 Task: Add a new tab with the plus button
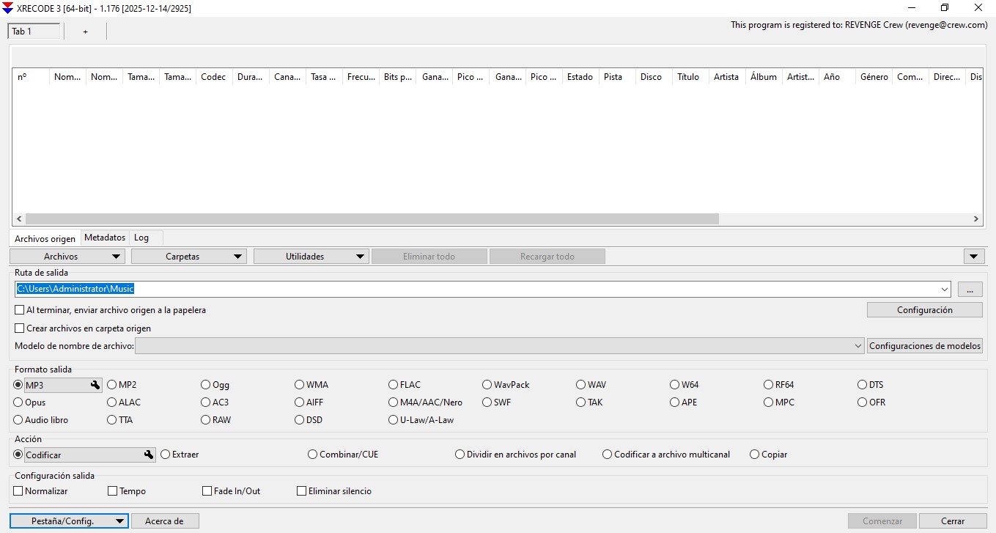point(85,32)
